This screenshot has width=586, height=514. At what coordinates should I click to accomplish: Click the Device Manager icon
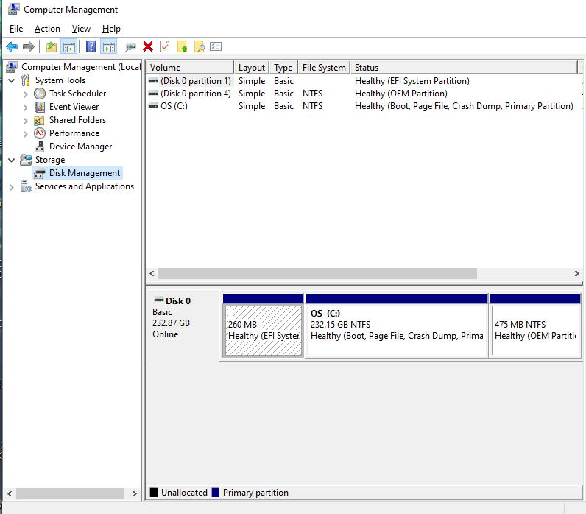tap(40, 147)
